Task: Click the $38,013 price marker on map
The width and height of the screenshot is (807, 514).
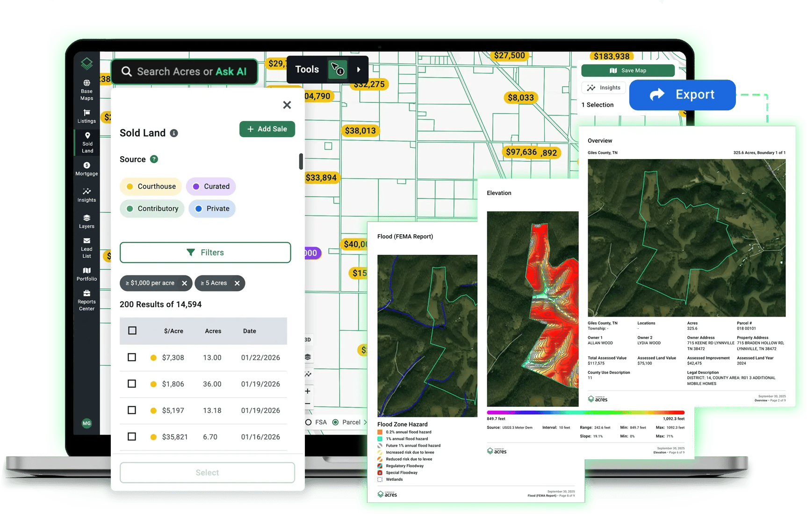Action: tap(360, 131)
